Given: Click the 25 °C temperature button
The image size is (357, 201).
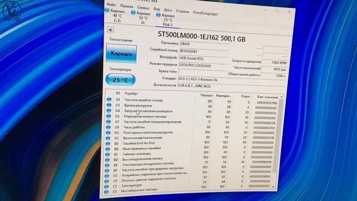Looking at the screenshot, I should tap(120, 80).
